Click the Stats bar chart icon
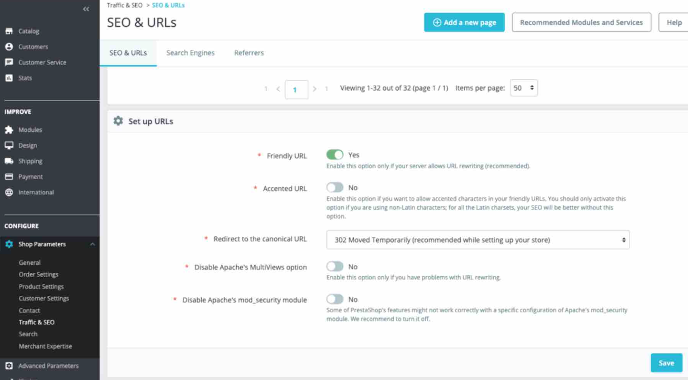This screenshot has width=688, height=380. tap(9, 78)
